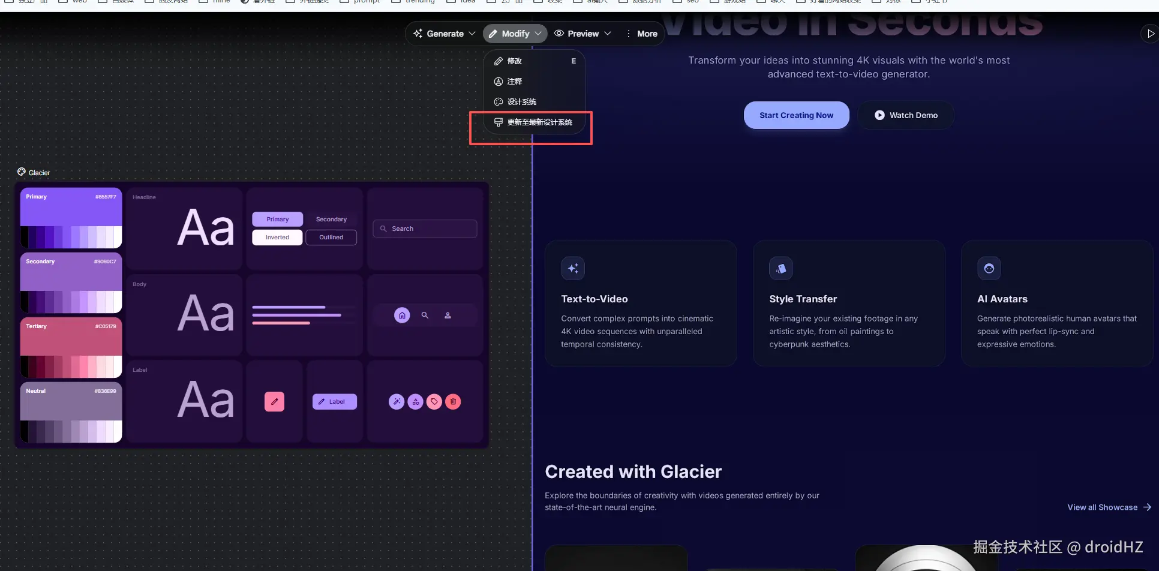Select 更新至最新设计系统 from the menu
1159x571 pixels.
(x=535, y=122)
